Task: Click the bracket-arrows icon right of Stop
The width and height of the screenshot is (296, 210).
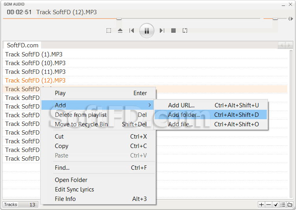Action: click(185, 31)
